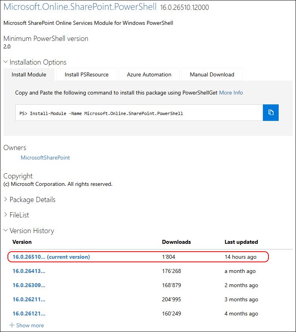Switch to the Manual Download tab
296x332 pixels.
coord(212,74)
